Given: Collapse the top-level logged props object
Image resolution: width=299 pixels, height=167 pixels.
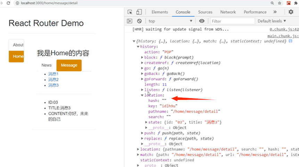Looking at the screenshot, I should point(134,41).
